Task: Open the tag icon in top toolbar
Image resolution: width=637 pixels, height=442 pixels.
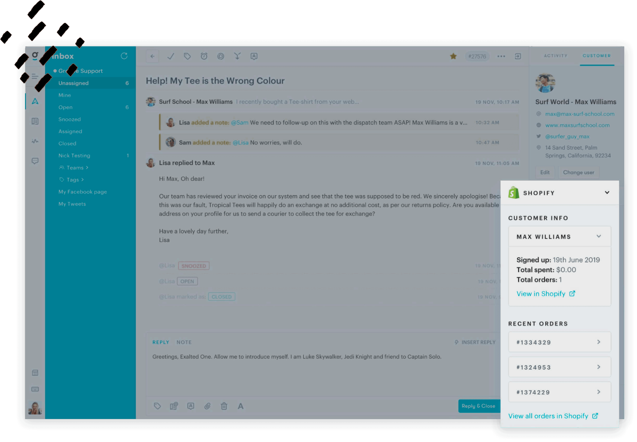Action: [187, 56]
